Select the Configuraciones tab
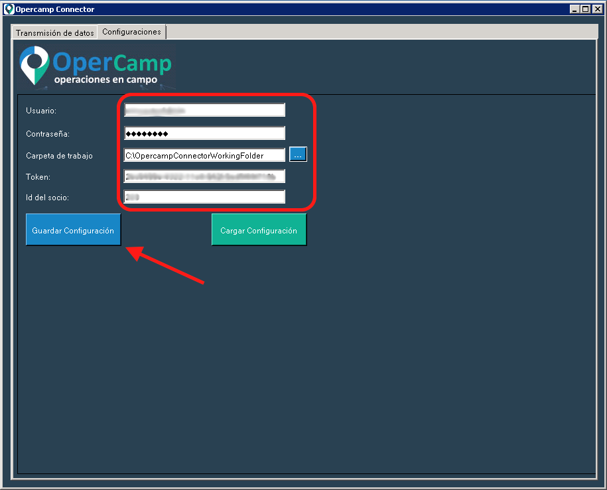Screen dimensions: 607x490 (x=131, y=32)
